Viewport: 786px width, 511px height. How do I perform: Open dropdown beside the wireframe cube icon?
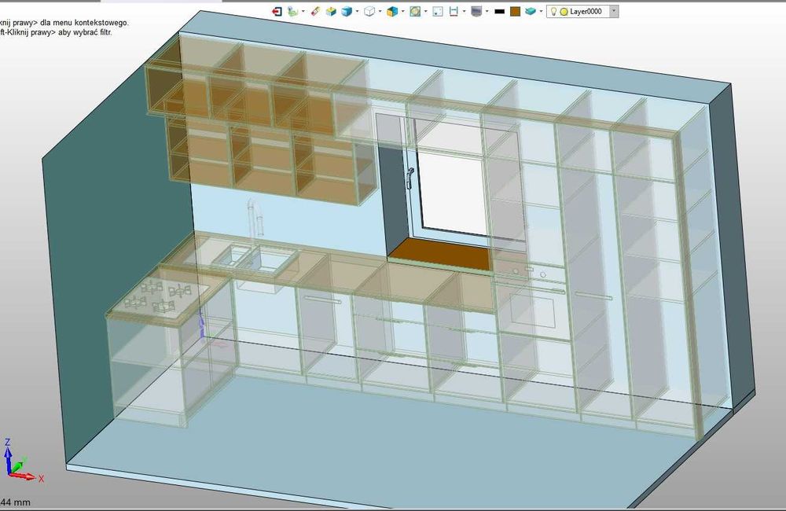[x=380, y=11]
